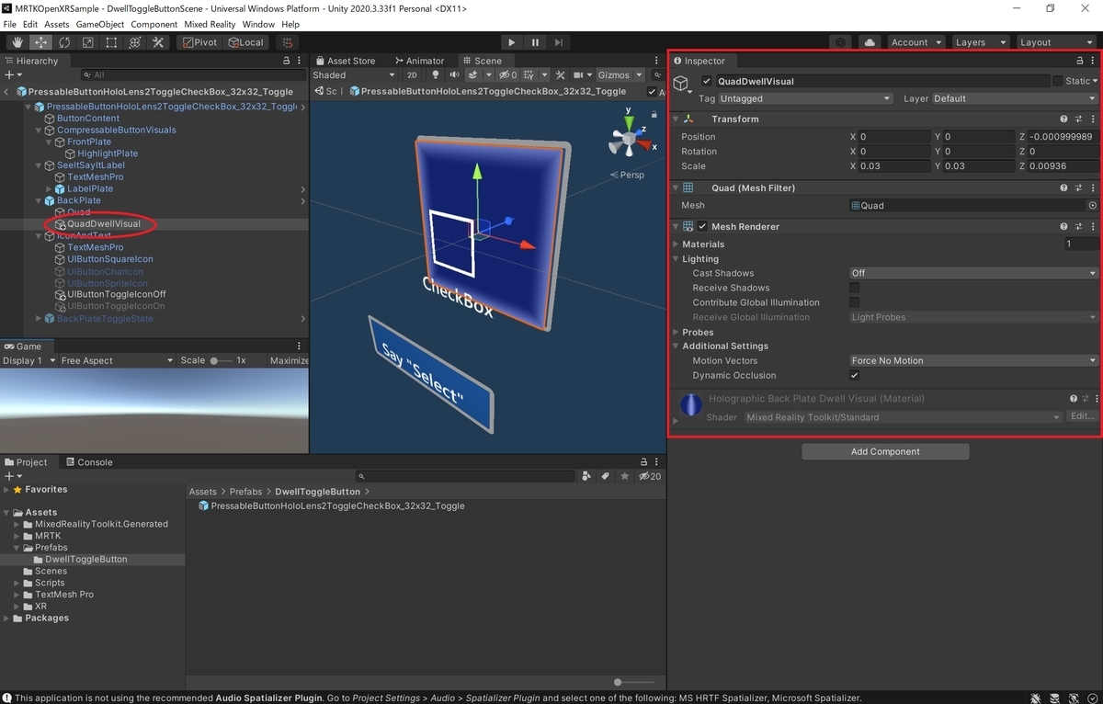
Task: Open the Cast Shadows dropdown
Action: tap(973, 273)
